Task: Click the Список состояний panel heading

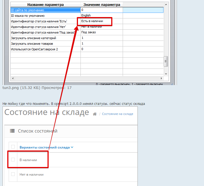Action: [x=38, y=131]
